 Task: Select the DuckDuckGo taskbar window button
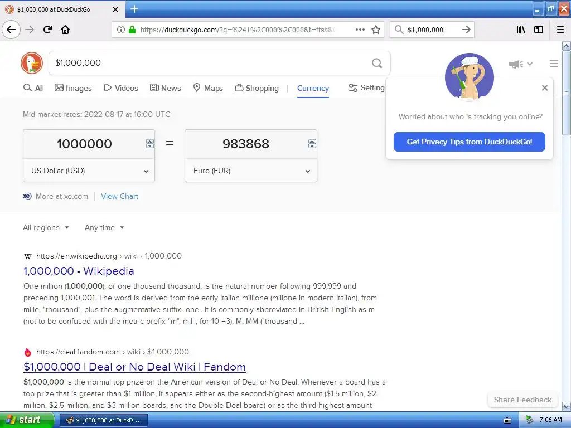point(103,420)
